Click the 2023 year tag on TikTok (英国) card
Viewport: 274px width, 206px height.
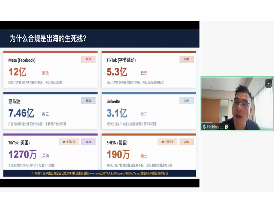click(88, 142)
